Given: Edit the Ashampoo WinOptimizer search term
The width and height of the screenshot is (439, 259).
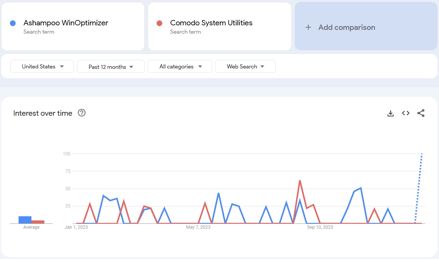Looking at the screenshot, I should point(73,26).
